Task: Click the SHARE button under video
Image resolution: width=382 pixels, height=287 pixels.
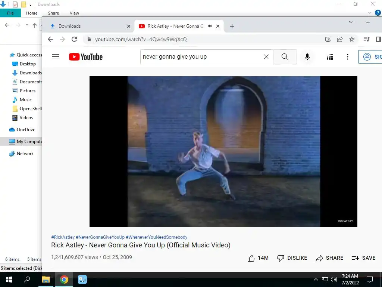Action: (329, 258)
